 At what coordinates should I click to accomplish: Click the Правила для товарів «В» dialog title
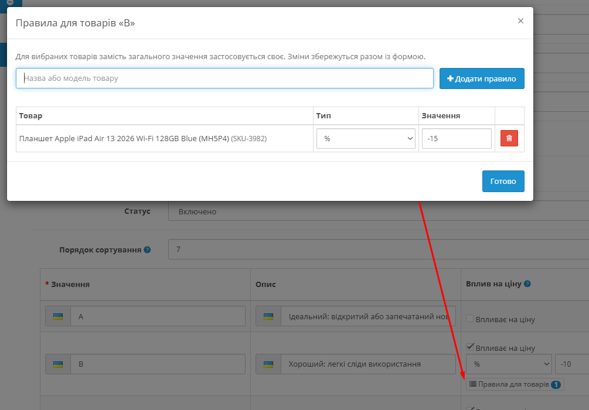[75, 23]
